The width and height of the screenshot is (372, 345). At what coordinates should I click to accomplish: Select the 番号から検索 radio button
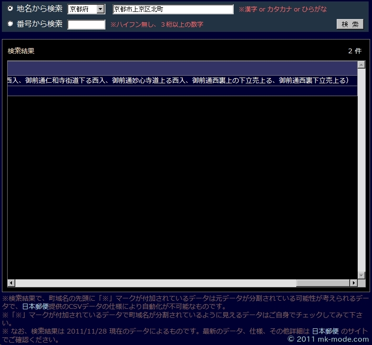pos(10,24)
